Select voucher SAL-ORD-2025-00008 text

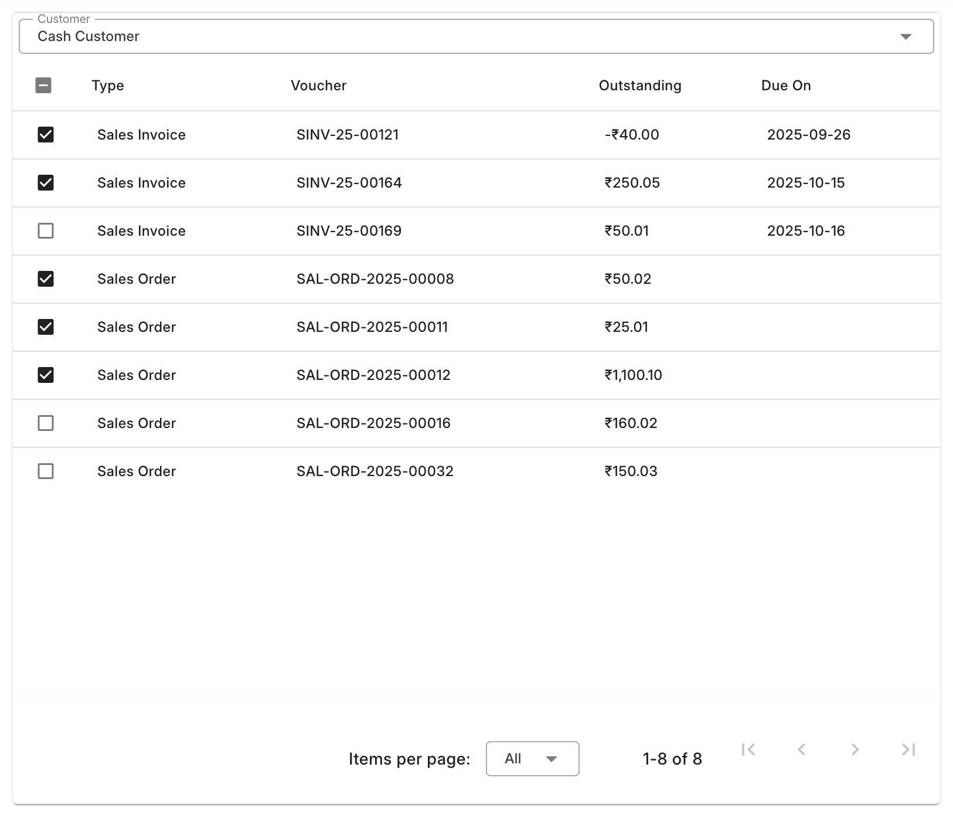coord(375,279)
